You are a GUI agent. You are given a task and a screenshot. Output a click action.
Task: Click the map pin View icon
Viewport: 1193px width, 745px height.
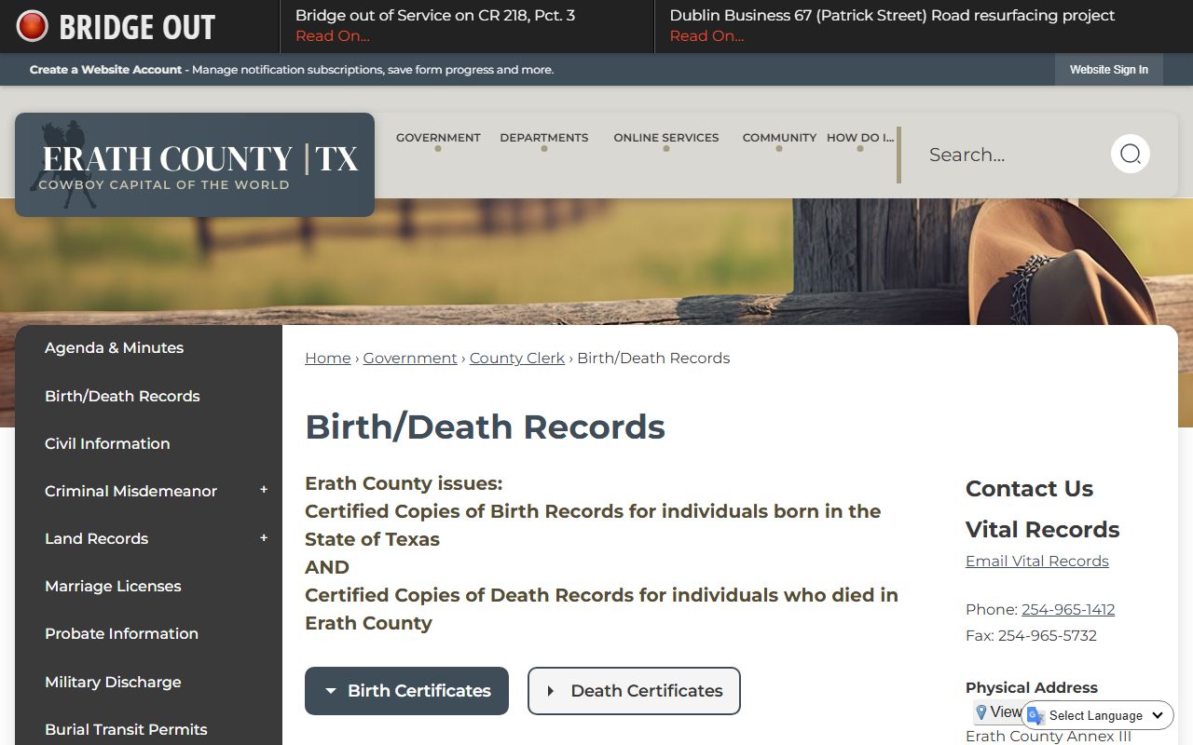click(x=981, y=712)
